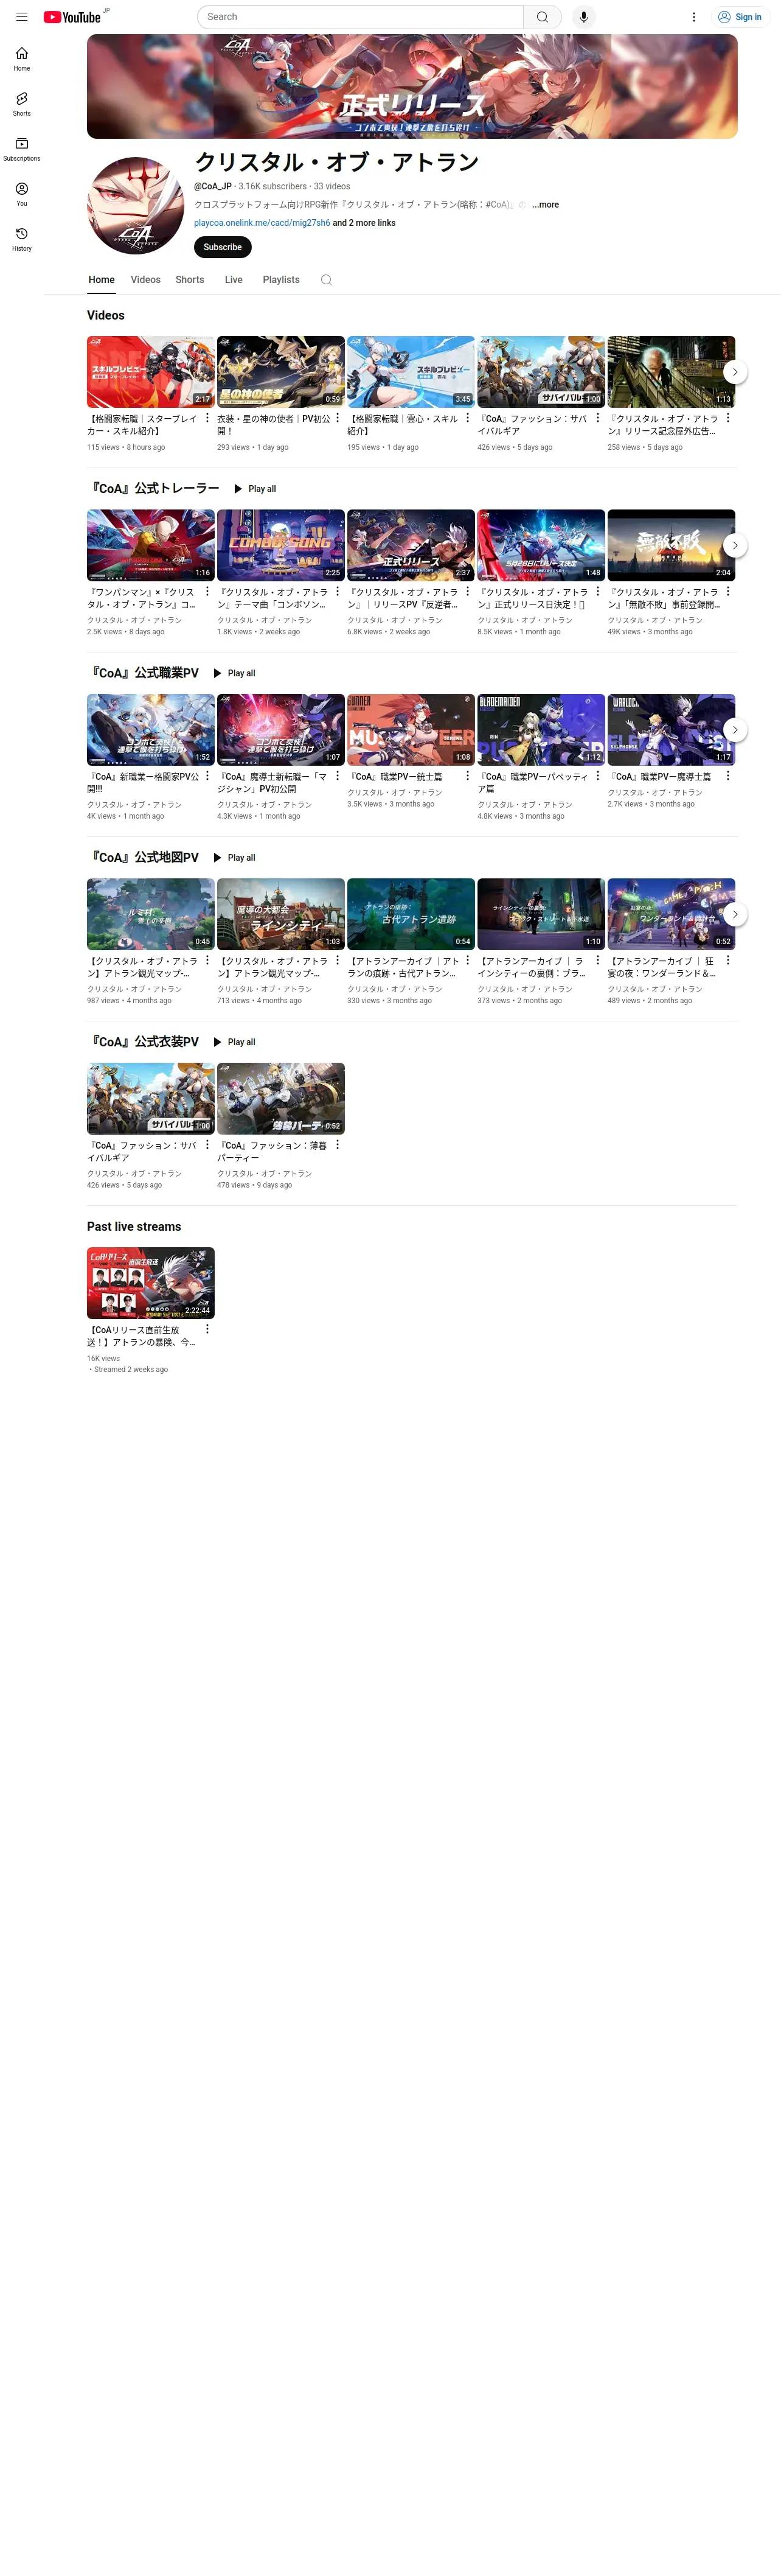Open options for マジシャン PV初公開 video
Viewport: 781px width, 2576px height.
pyautogui.click(x=338, y=775)
